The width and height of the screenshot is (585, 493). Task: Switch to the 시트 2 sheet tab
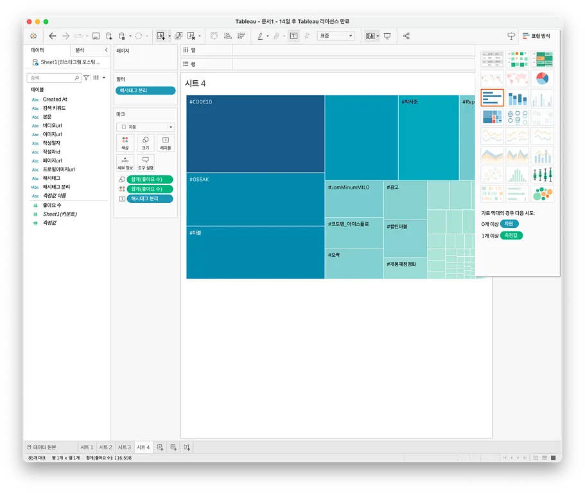[105, 447]
